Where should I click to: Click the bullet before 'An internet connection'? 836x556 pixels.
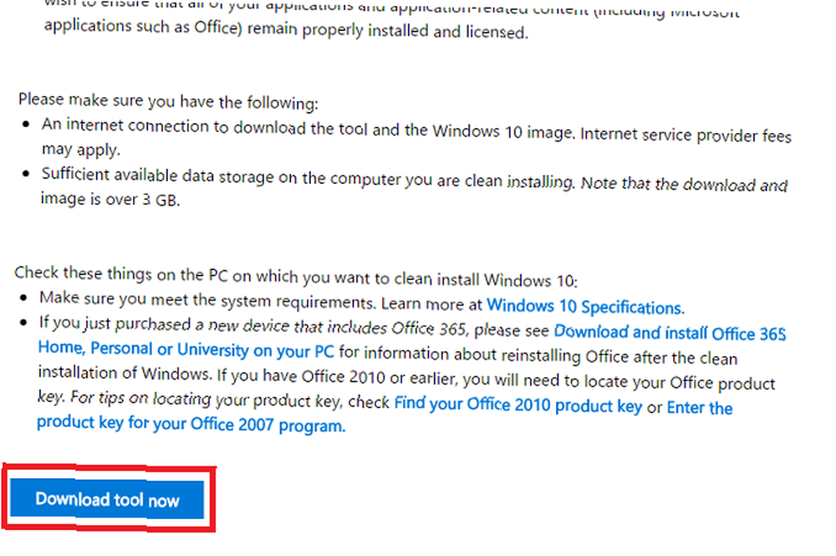point(26,124)
